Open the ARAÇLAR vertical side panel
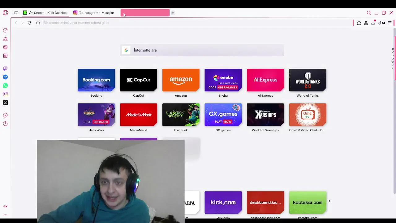This screenshot has height=223, width=396. pyautogui.click(x=393, y=59)
